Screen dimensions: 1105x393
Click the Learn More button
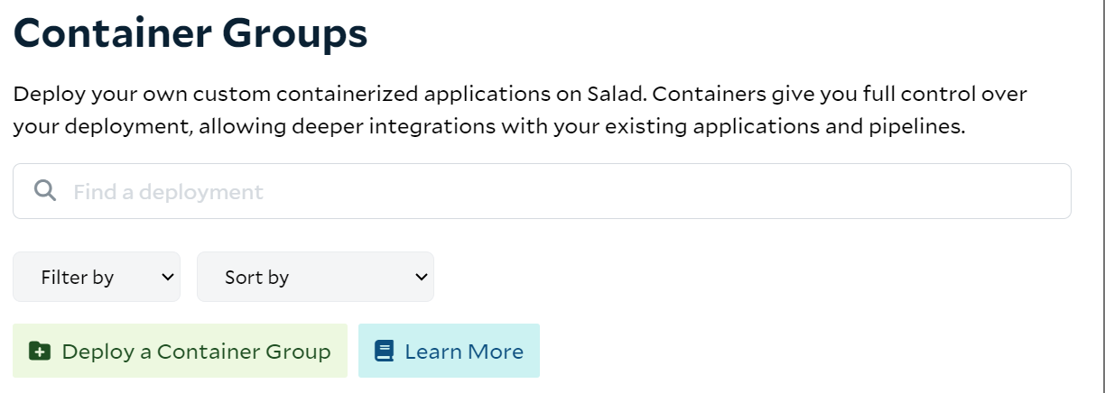449,351
